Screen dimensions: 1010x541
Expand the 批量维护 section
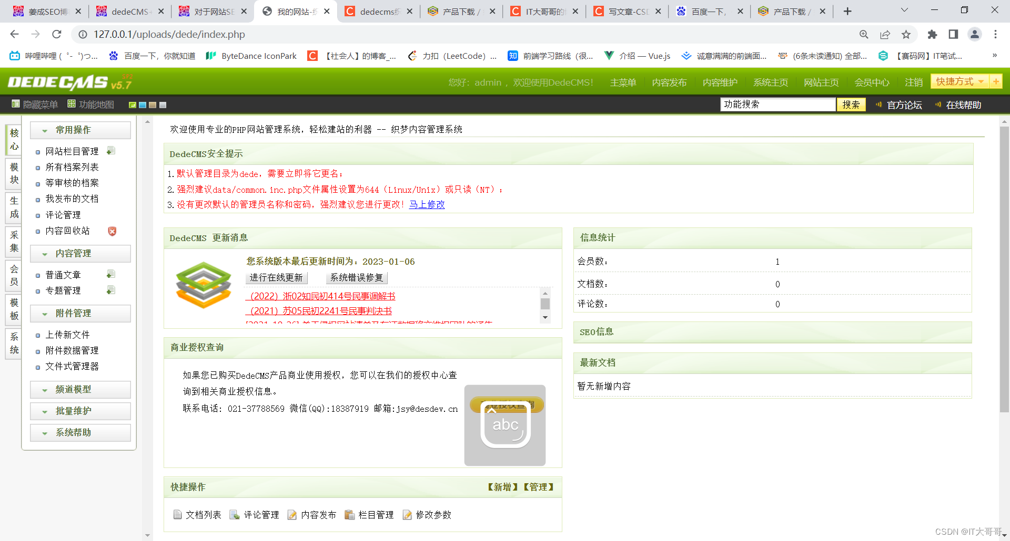pyautogui.click(x=80, y=411)
